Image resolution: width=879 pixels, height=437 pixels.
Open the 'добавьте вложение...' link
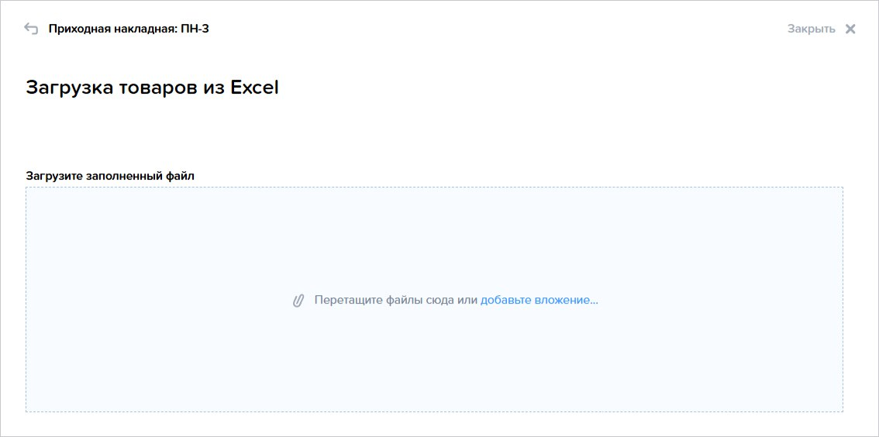[x=539, y=300]
